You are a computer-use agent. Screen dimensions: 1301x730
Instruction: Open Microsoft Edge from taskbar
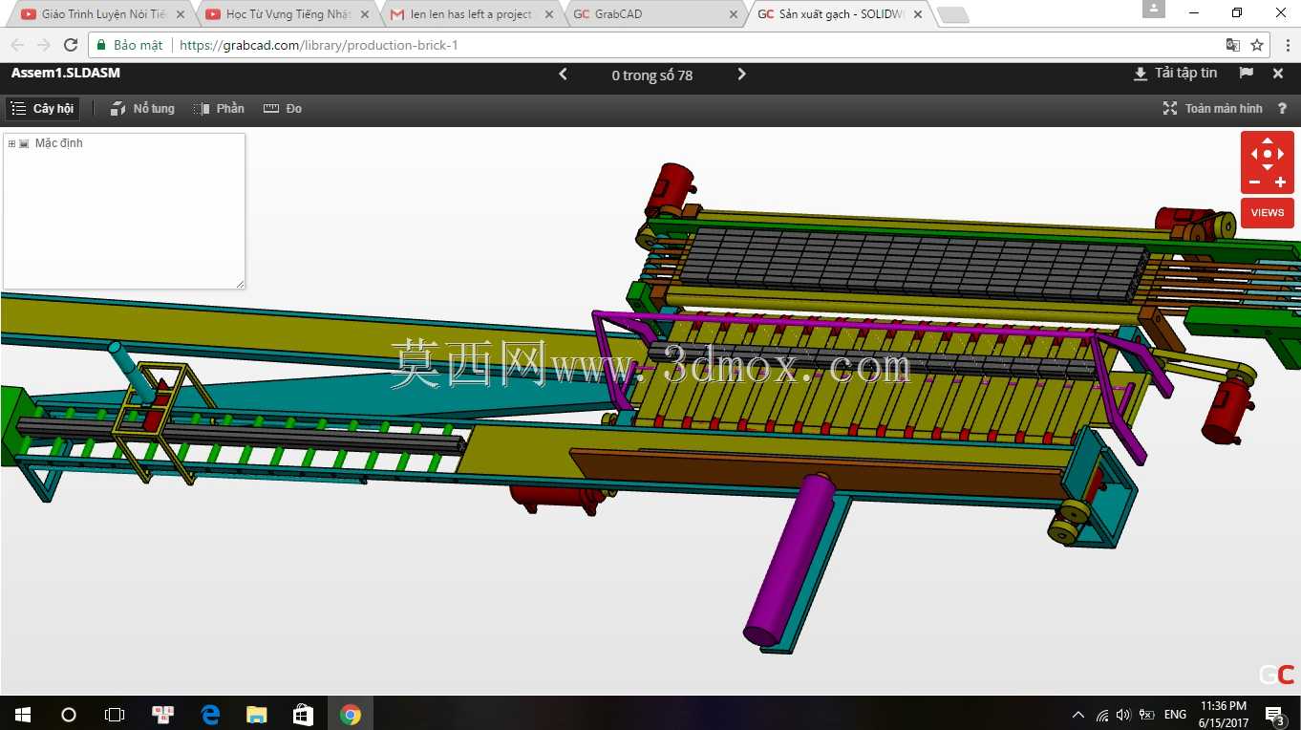point(210,714)
